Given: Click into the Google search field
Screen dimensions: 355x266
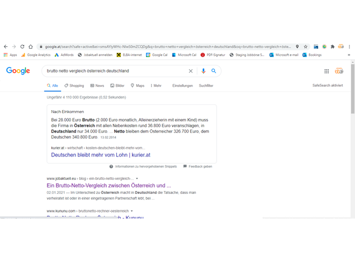Looking at the screenshot, I should (x=116, y=71).
